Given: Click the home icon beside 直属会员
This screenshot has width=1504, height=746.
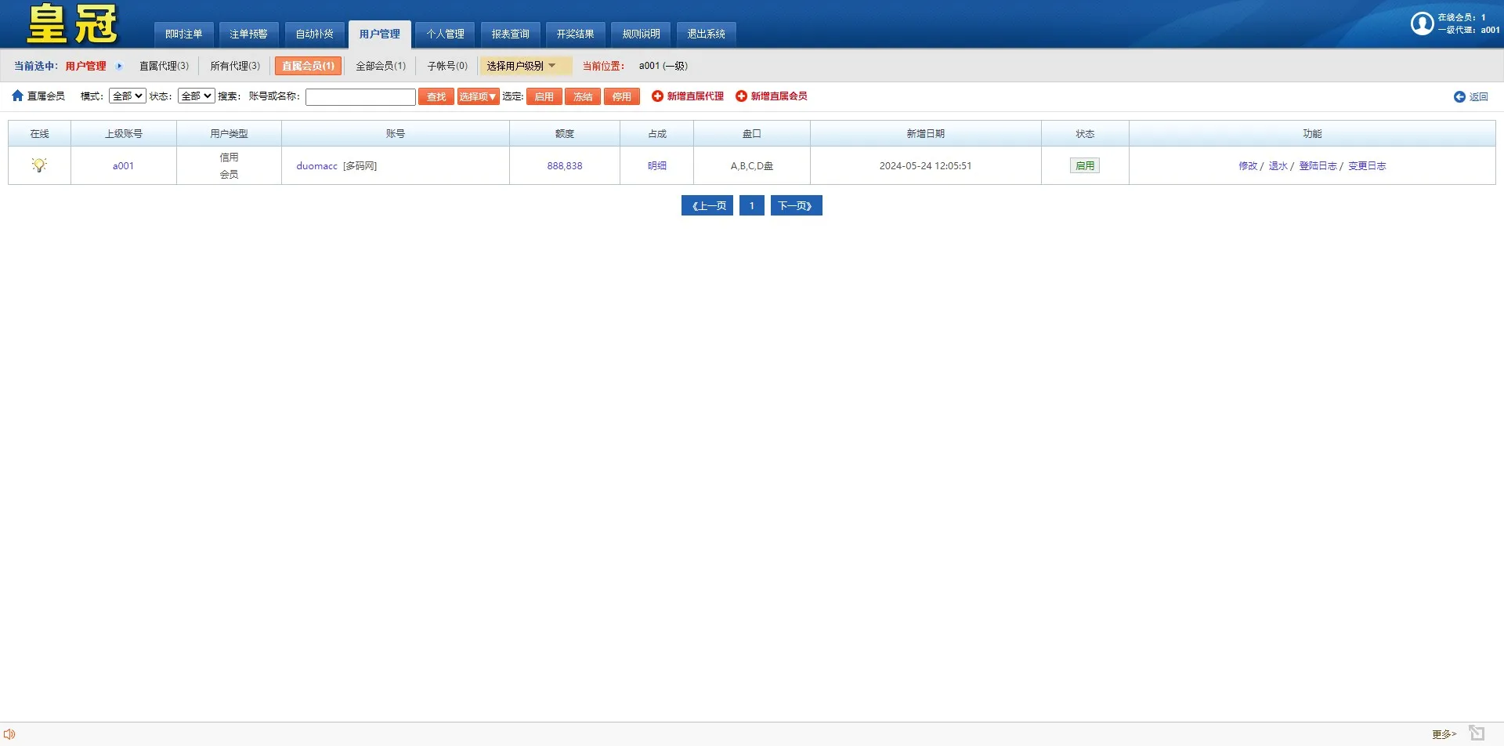Looking at the screenshot, I should click(x=17, y=96).
